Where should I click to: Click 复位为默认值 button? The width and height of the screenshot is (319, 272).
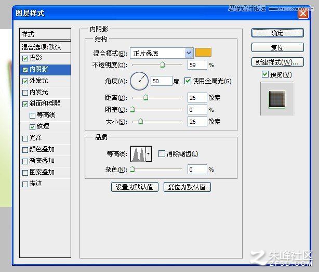point(187,187)
